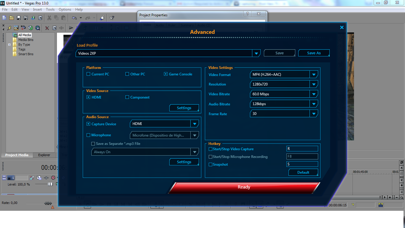Check the Other PC platform box
405x228 pixels.
click(127, 74)
